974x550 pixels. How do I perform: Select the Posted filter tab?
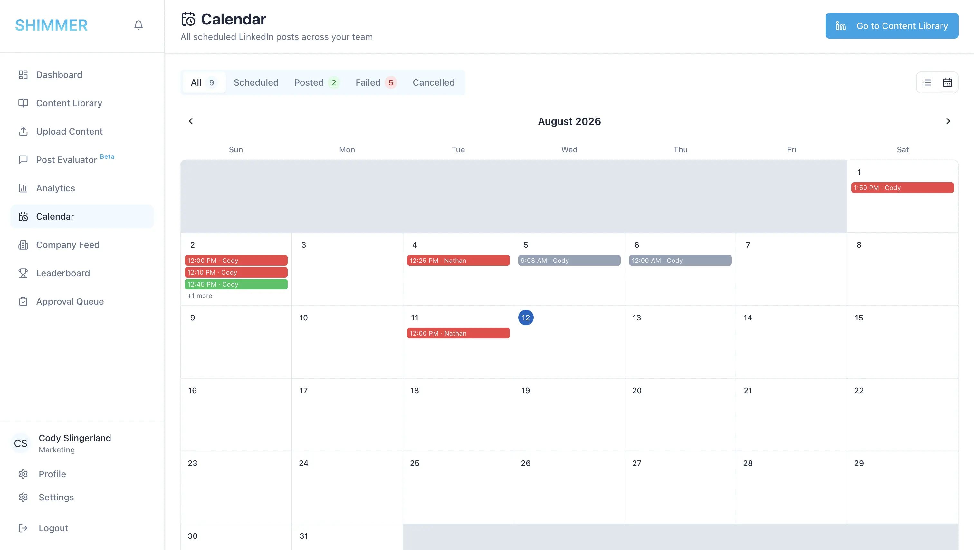tap(317, 82)
